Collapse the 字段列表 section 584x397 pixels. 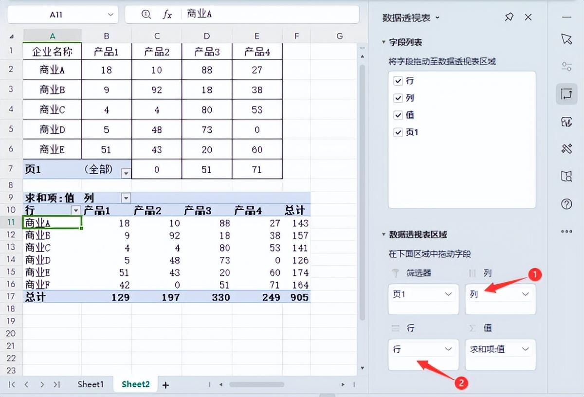coord(384,42)
